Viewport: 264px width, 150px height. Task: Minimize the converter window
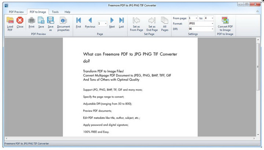tap(241, 4)
